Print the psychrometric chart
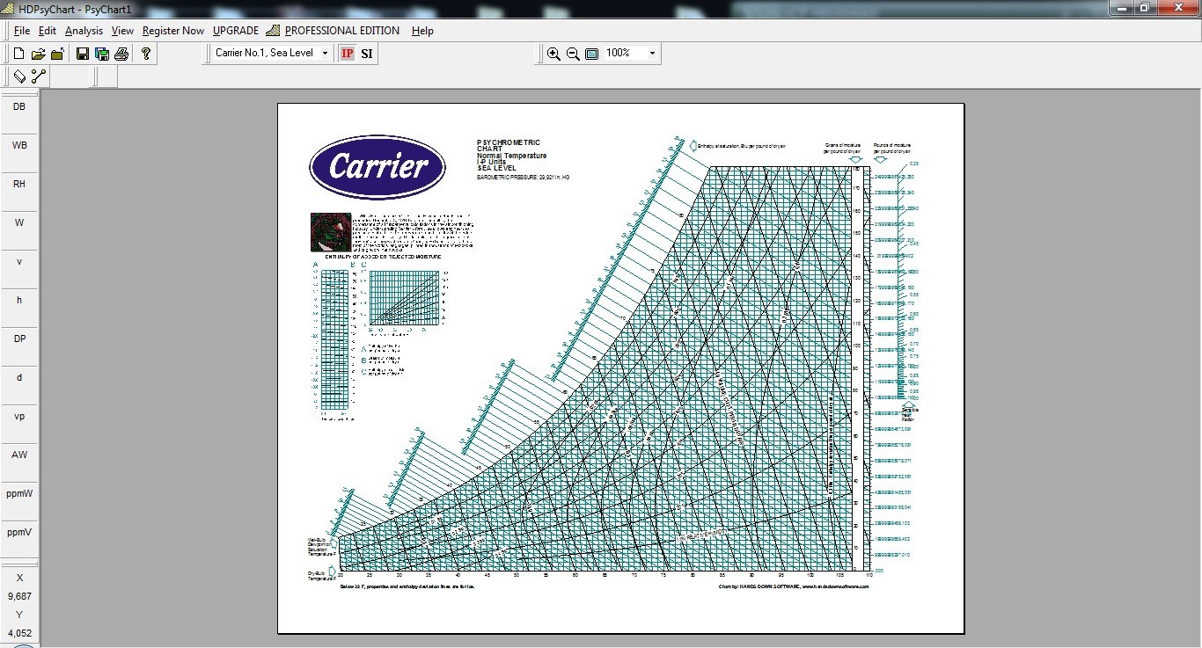Image resolution: width=1202 pixels, height=648 pixels. (x=121, y=54)
